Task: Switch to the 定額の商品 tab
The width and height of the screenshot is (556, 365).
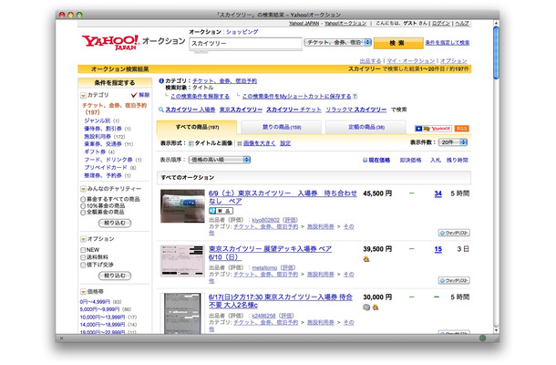Action: (366, 127)
